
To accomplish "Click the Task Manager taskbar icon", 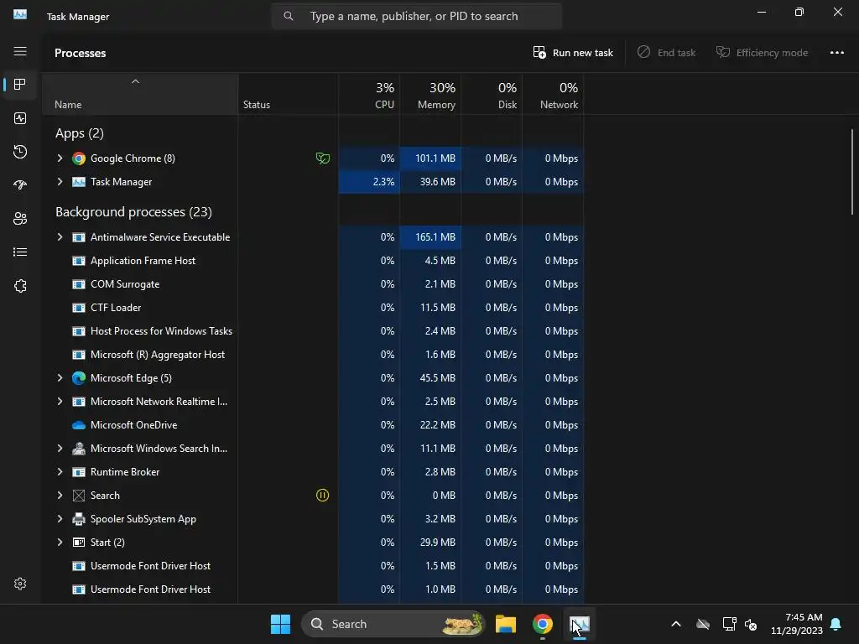I will point(579,624).
